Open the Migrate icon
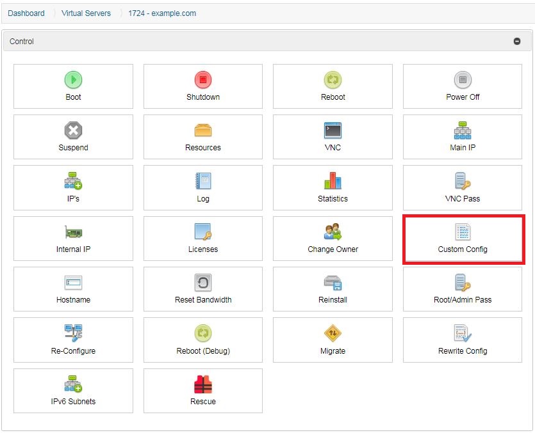The width and height of the screenshot is (535, 433). tap(333, 333)
